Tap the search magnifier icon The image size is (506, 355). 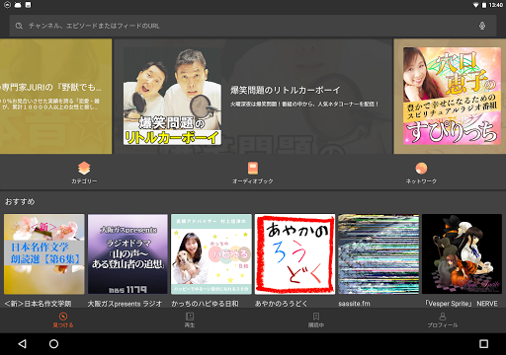point(19,26)
